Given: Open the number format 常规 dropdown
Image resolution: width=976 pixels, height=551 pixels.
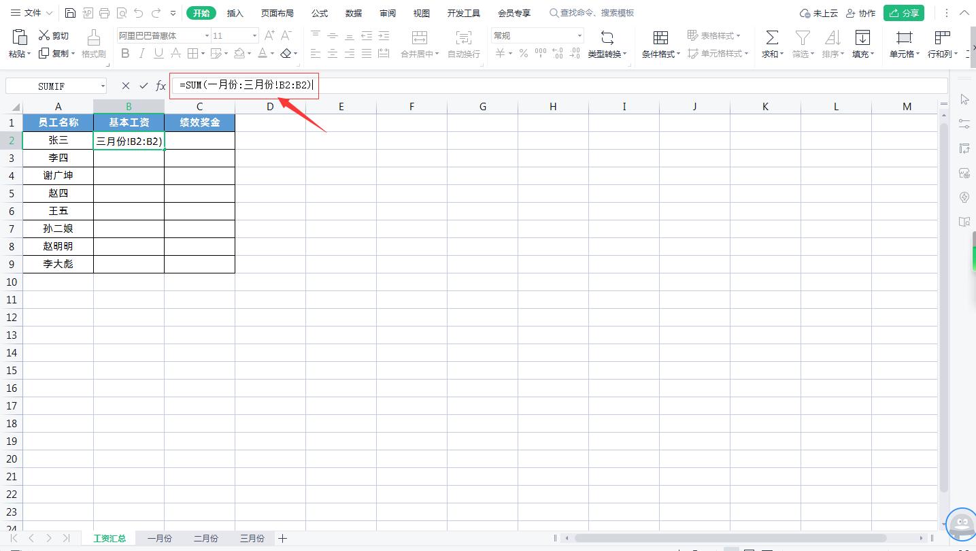Looking at the screenshot, I should pos(579,35).
